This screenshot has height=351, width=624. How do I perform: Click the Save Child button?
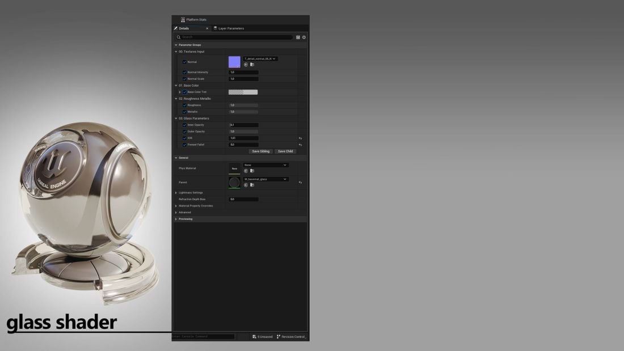point(285,151)
